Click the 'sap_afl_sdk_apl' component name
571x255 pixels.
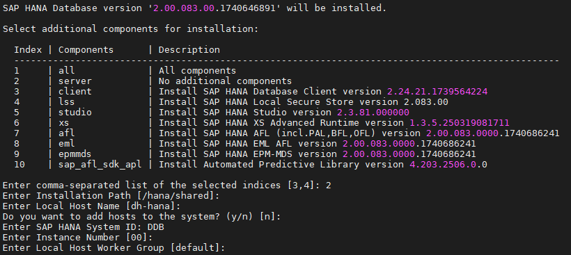[x=100, y=165]
